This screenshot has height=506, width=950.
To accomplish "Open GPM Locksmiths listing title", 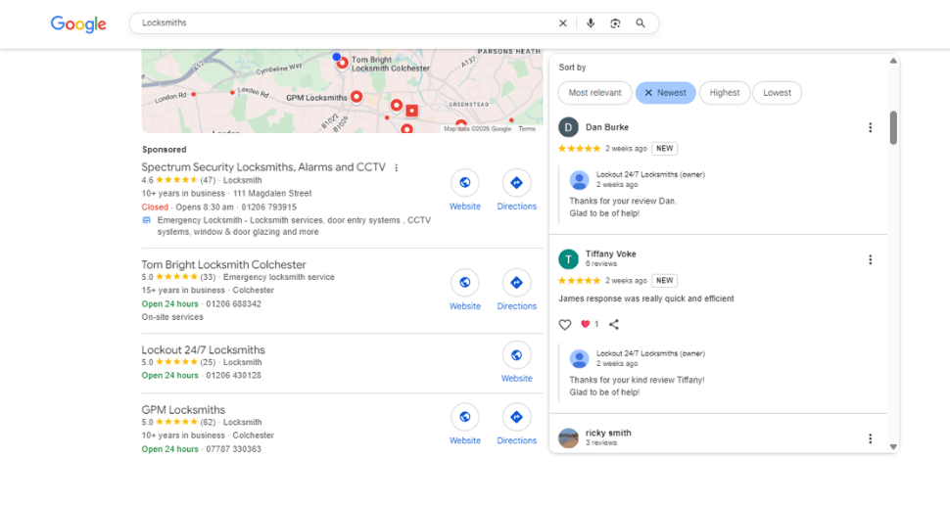I will (x=183, y=410).
